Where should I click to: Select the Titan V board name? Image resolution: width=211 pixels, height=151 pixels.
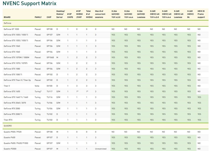click(x=7, y=86)
